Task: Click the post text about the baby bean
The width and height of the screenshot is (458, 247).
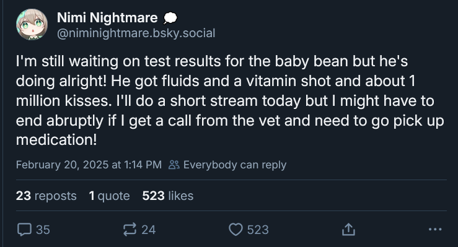Action: pyautogui.click(x=230, y=101)
